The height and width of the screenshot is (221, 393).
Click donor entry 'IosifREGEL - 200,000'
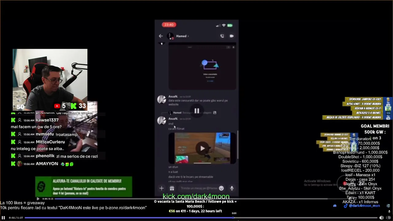coord(360,170)
